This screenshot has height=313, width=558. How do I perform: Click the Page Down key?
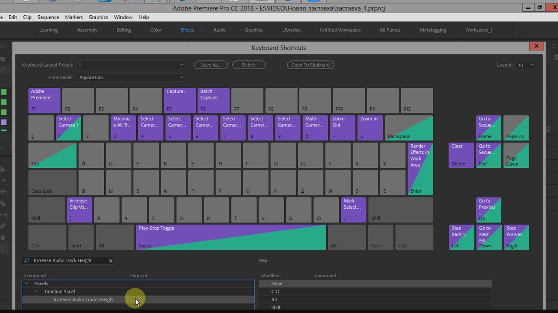[x=516, y=155]
